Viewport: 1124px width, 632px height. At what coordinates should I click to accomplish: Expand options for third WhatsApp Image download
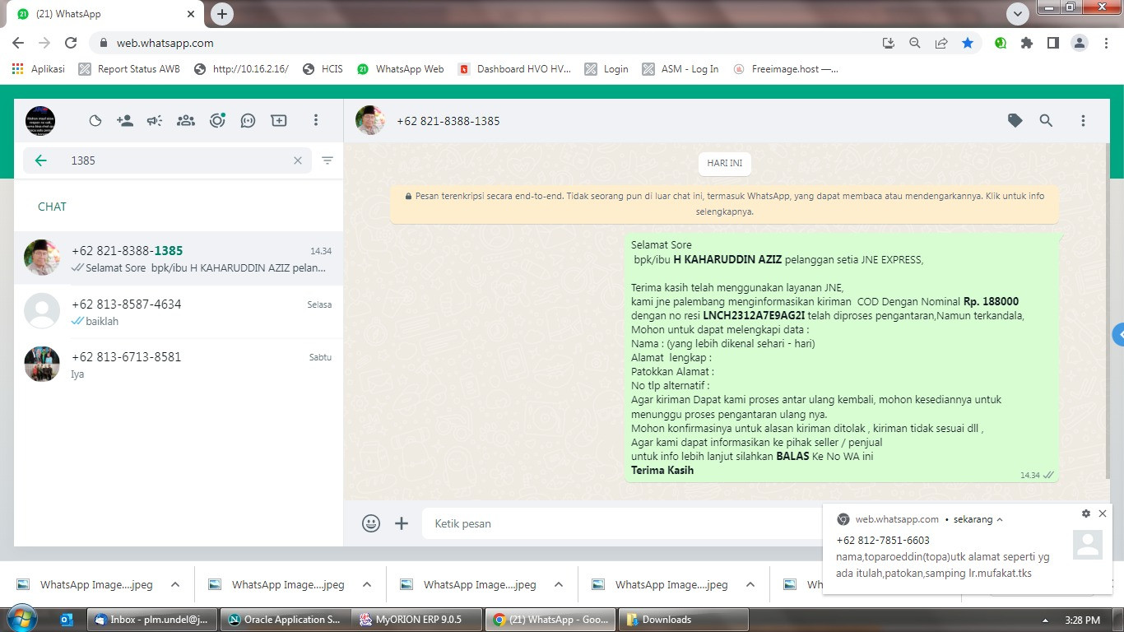(559, 584)
